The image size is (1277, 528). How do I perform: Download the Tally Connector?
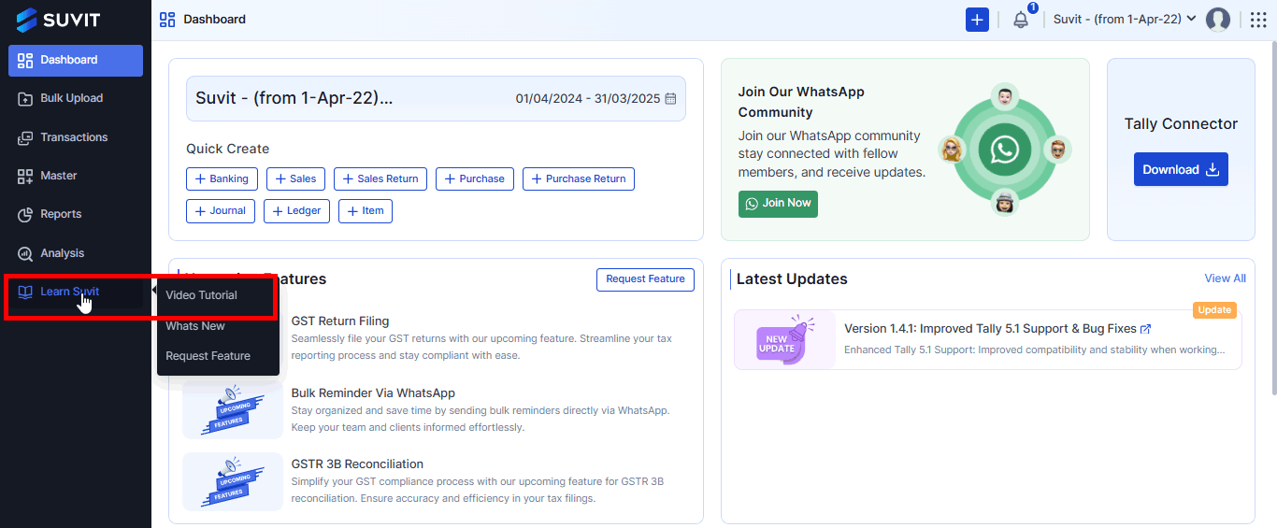[1181, 169]
